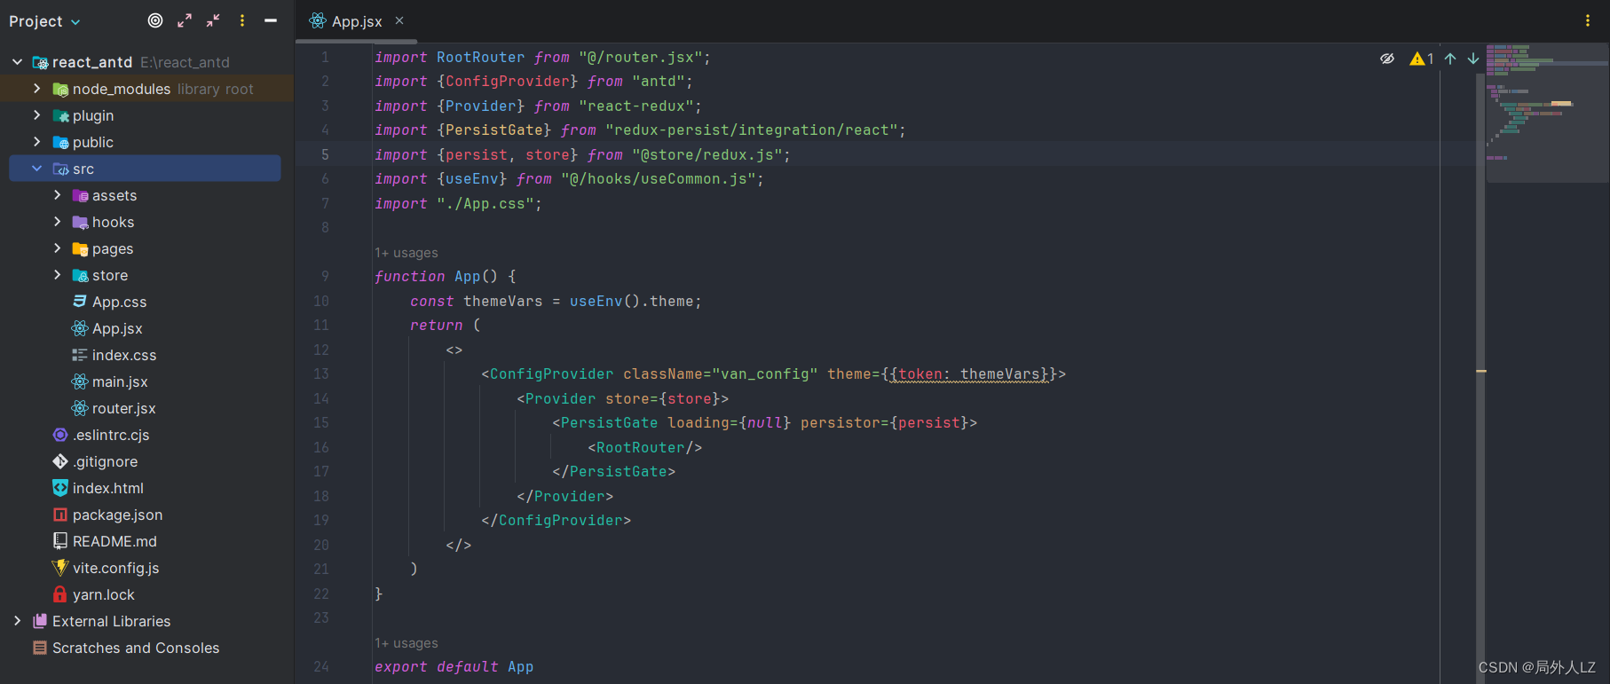Click the lock icon of yarn.lock

click(x=60, y=594)
